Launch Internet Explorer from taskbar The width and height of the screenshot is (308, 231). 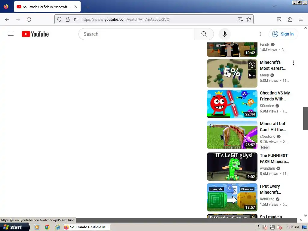[x=57, y=227]
